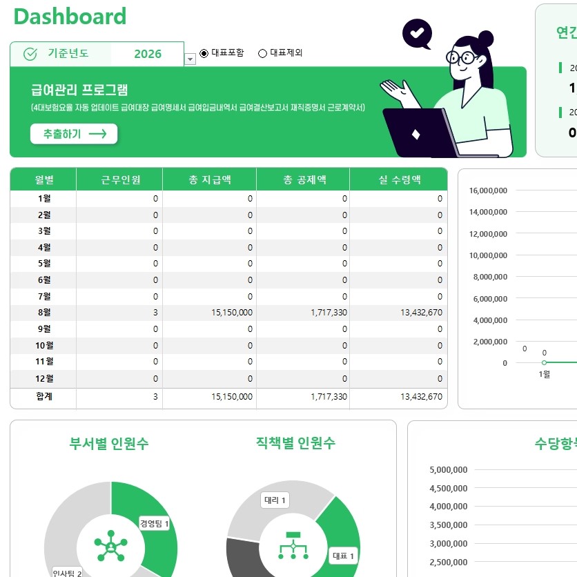The width and height of the screenshot is (577, 577).
Task: Click 8월 실 수령액 value 13,432,670
Action: pos(421,313)
